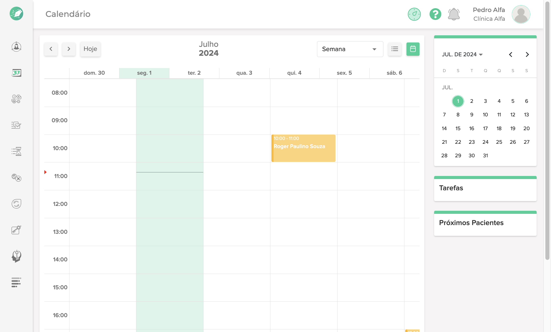The image size is (551, 332).
Task: Select day 31 in mini calendar
Action: (x=485, y=156)
